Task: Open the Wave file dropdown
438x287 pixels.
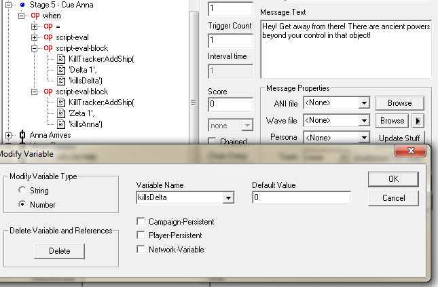Action: (x=364, y=121)
